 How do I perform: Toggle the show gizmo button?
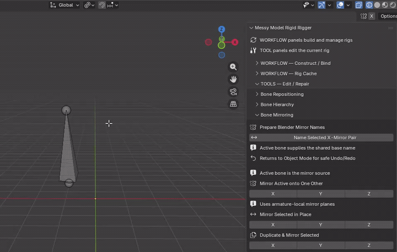coord(321,5)
